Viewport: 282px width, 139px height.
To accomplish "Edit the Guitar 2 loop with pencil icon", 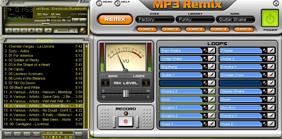I will coord(271,59).
